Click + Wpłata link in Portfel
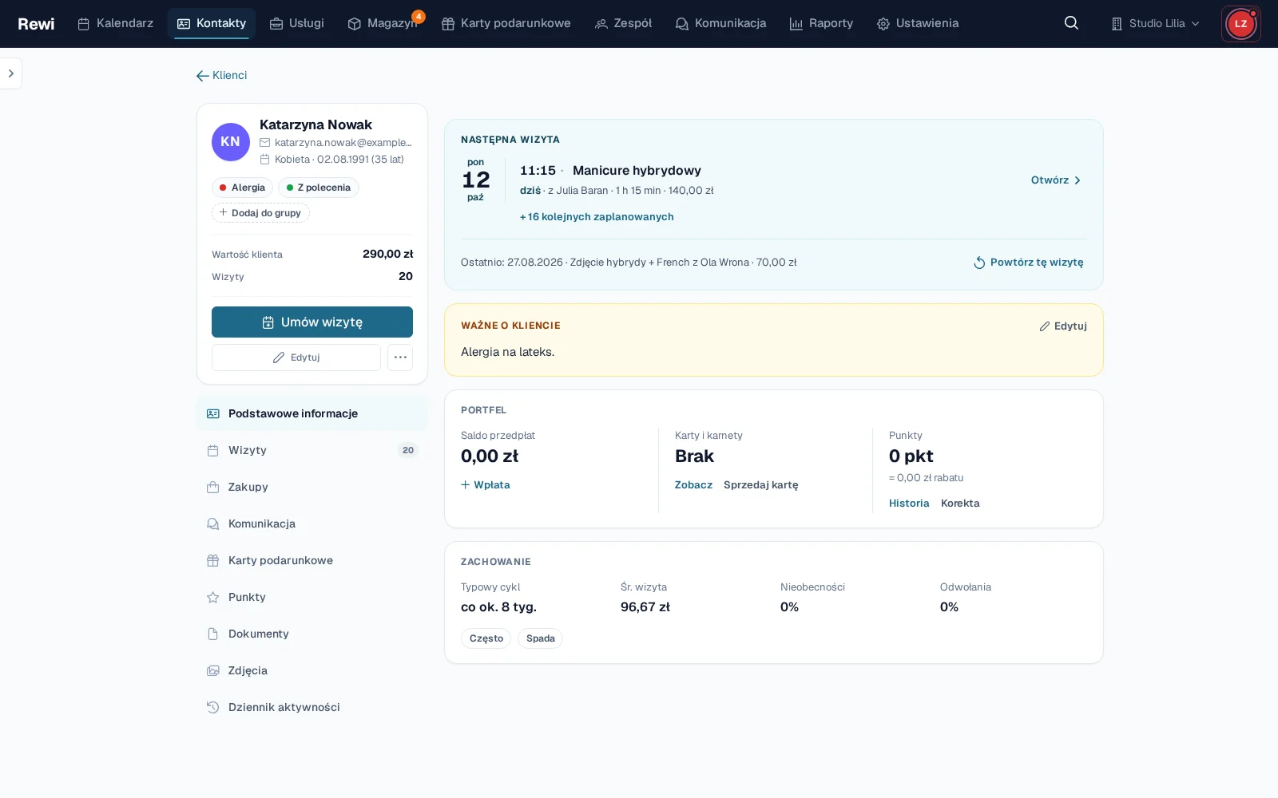Image resolution: width=1278 pixels, height=798 pixels. pos(486,484)
